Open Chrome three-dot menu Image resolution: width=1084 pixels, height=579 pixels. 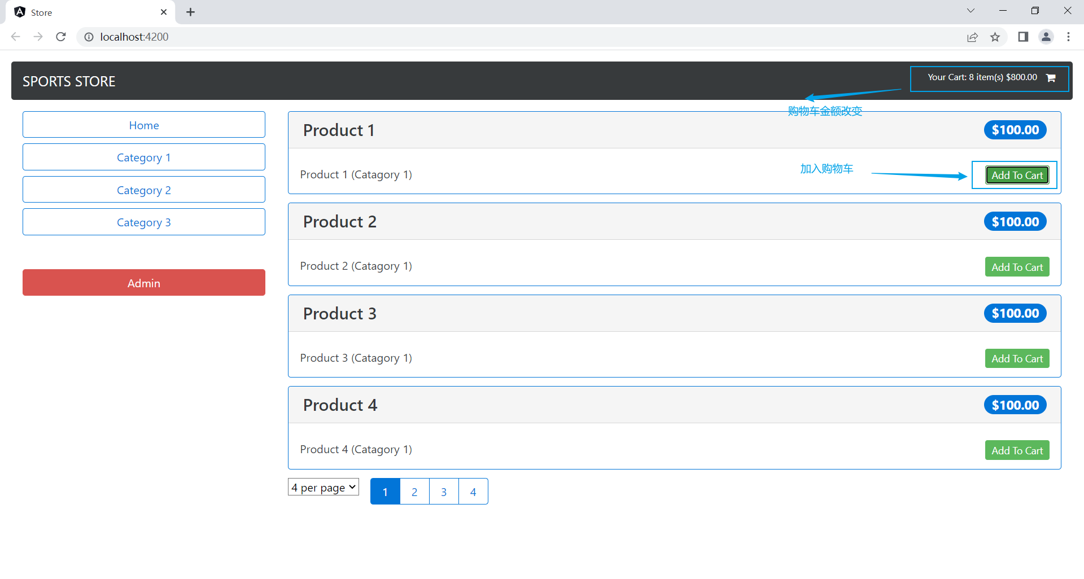(1068, 37)
